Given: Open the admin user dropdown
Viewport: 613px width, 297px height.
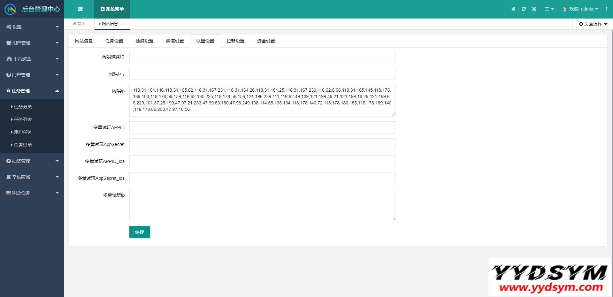Looking at the screenshot, I should point(581,9).
